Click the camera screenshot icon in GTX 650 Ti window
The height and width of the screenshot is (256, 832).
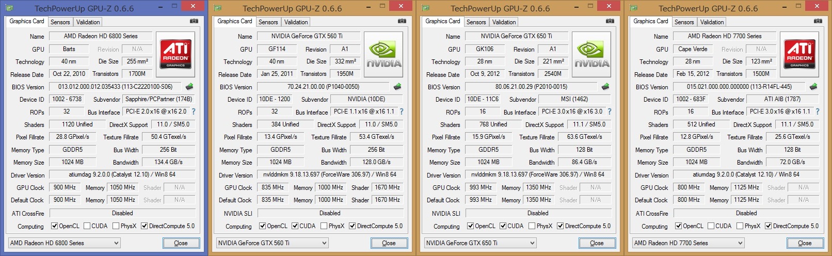pos(610,21)
